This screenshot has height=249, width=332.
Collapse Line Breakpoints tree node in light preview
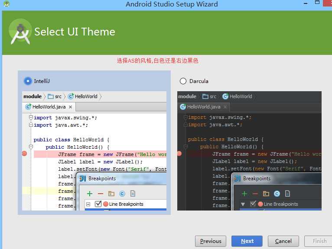[x=88, y=204]
